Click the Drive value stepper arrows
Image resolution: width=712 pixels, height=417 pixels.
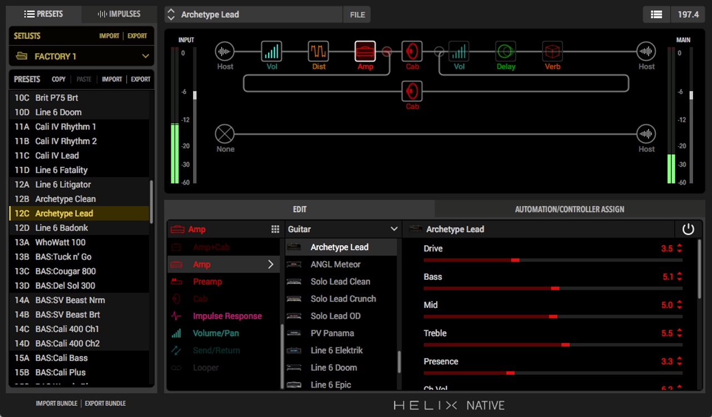680,249
